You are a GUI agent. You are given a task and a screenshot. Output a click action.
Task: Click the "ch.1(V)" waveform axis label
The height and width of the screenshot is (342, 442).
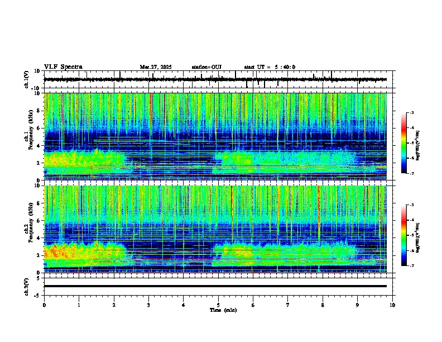tap(27, 79)
